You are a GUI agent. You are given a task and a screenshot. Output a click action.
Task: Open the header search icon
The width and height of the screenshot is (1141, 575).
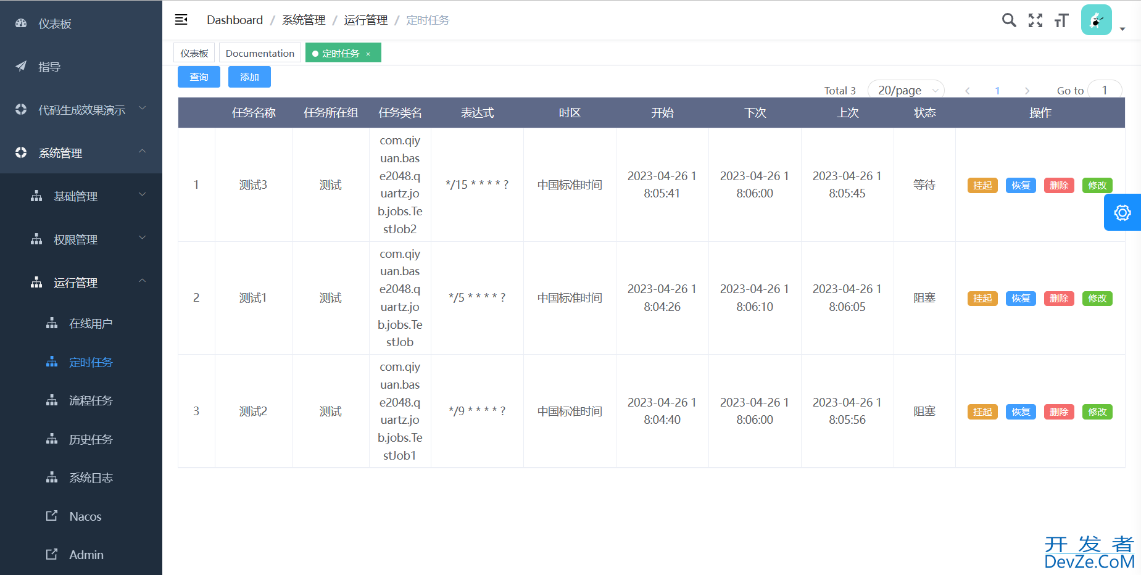tap(1009, 20)
